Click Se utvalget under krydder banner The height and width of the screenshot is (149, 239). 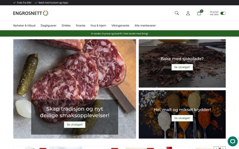click(182, 118)
